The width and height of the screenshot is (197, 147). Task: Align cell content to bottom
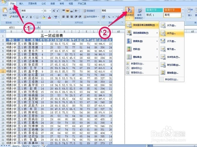[72, 11]
